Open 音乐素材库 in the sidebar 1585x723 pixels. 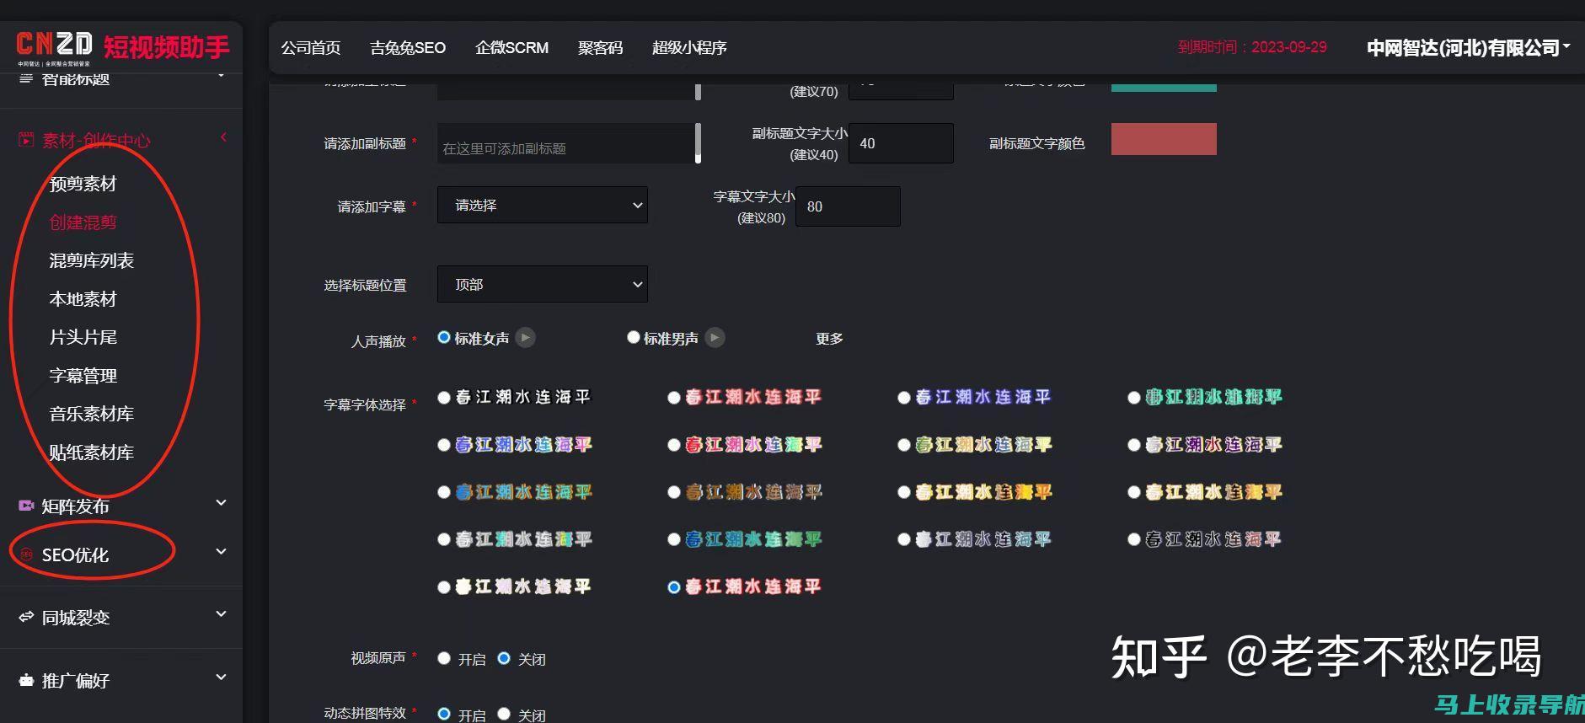coord(91,414)
